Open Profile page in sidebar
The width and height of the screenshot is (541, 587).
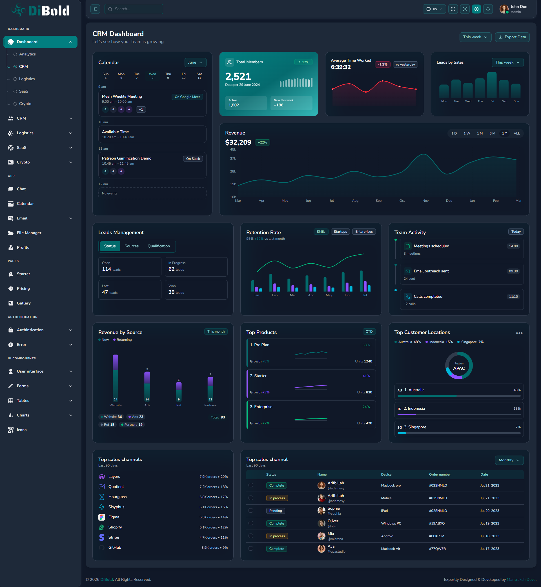[x=23, y=247]
